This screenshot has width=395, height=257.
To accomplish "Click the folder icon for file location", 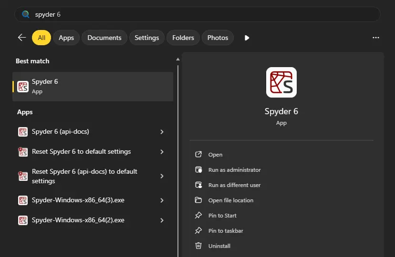I will [198, 200].
